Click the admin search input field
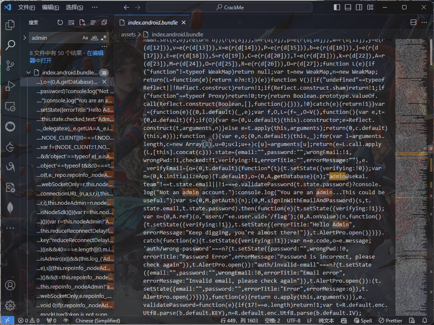The height and width of the screenshot is (325, 434). click(x=55, y=38)
